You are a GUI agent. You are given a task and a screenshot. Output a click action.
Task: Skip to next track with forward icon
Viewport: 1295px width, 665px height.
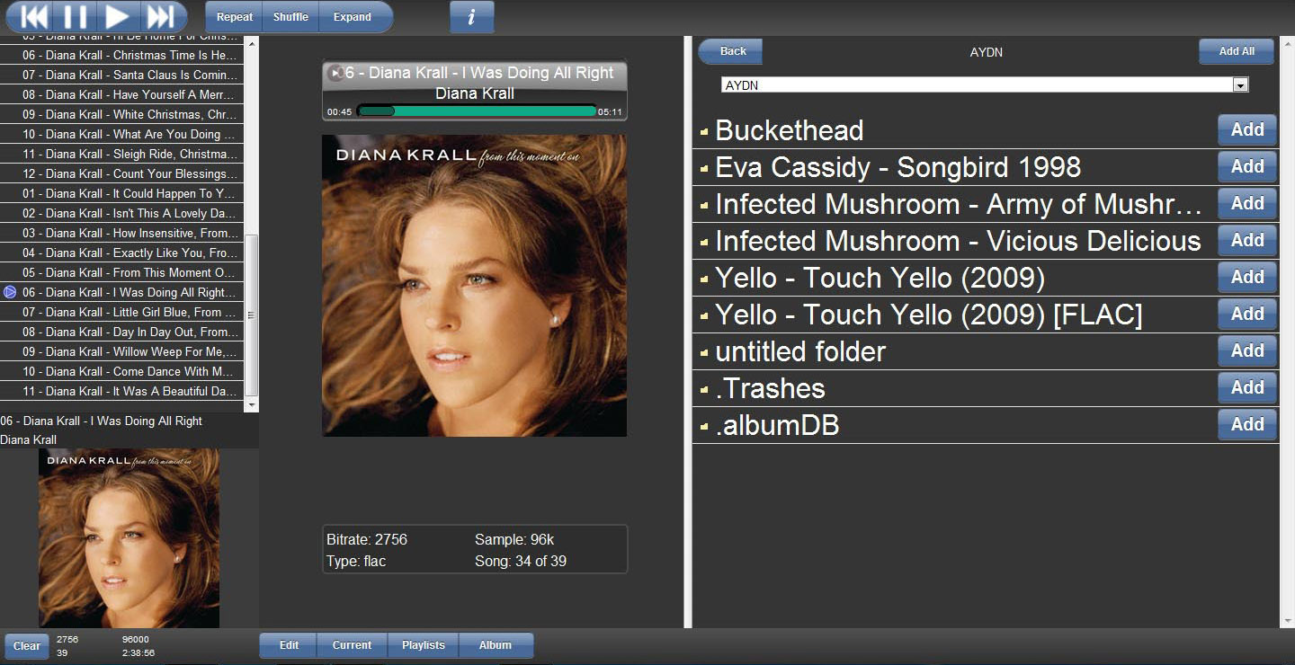(160, 16)
